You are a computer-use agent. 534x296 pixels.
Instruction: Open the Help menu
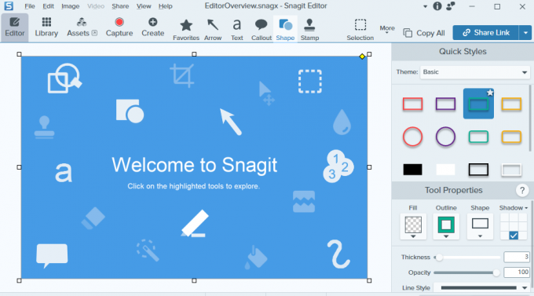[165, 6]
